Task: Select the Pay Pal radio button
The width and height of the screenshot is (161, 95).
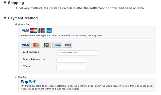Action: coord(16,77)
